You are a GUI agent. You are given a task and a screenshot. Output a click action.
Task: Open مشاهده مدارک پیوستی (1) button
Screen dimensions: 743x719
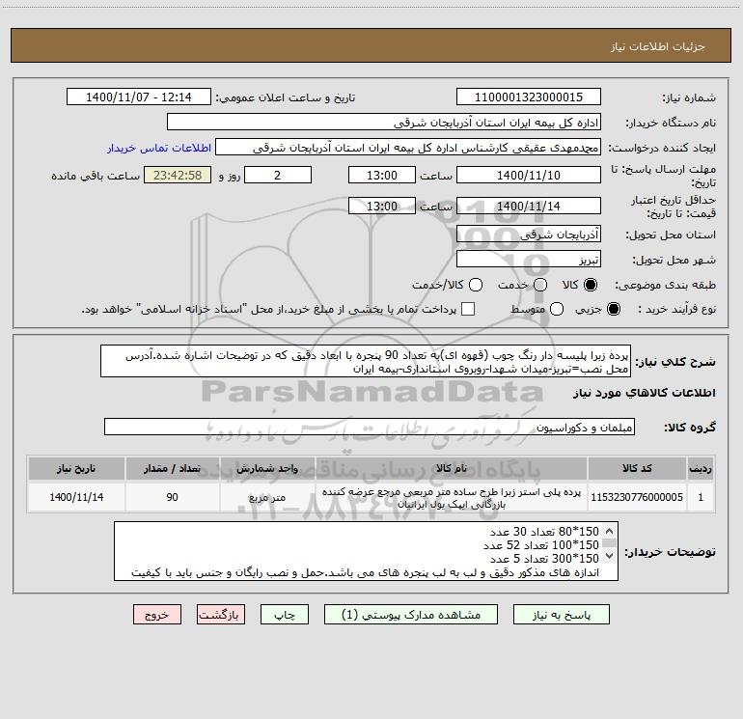411,615
